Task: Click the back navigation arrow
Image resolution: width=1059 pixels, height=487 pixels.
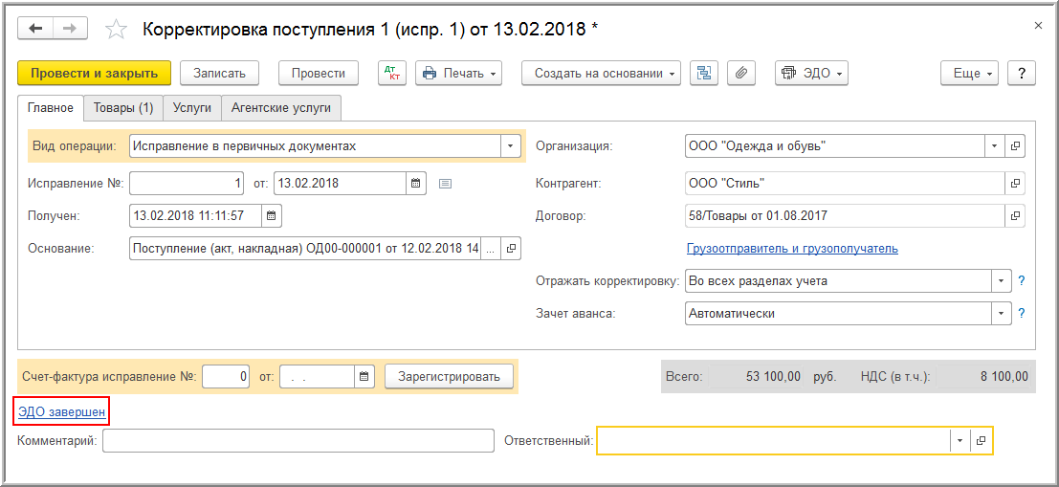Action: 36,29
